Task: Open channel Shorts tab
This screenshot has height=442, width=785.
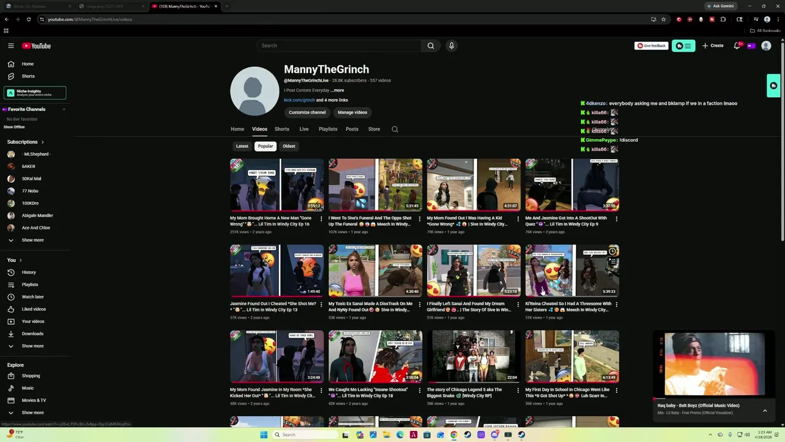Action: click(x=282, y=129)
